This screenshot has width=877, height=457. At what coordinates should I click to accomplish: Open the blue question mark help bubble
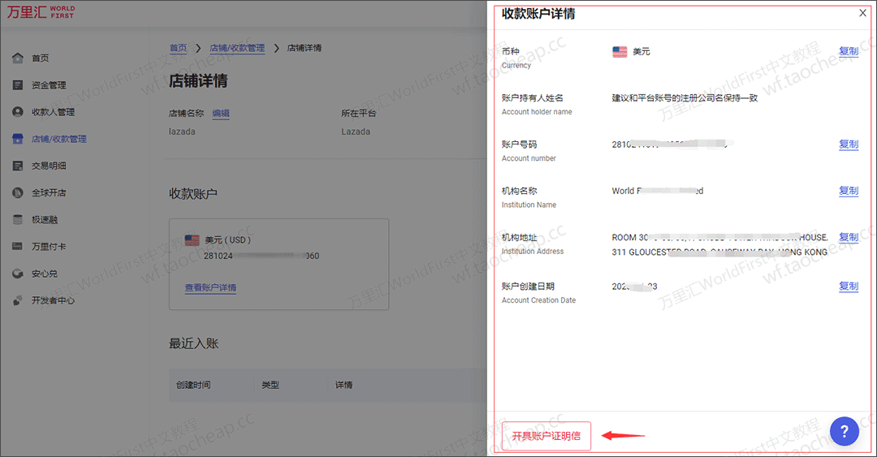(x=844, y=431)
